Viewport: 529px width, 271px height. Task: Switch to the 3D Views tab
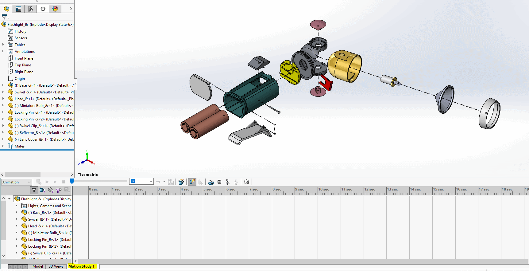click(x=56, y=266)
